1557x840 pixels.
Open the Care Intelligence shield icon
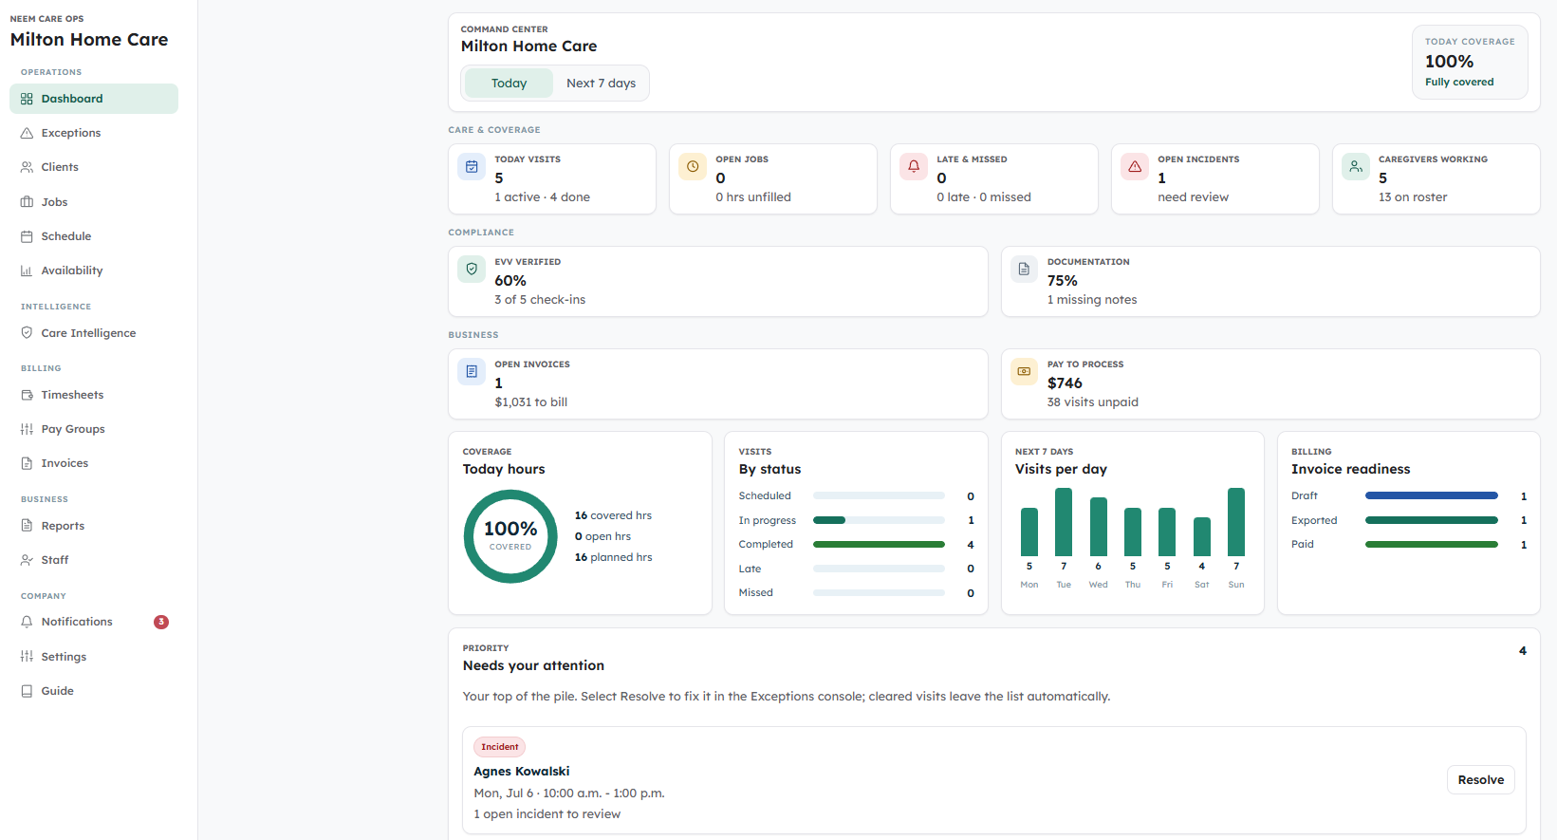pyautogui.click(x=27, y=333)
